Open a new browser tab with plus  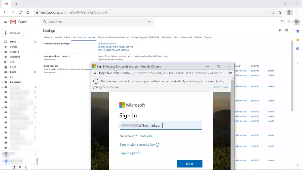16,4
